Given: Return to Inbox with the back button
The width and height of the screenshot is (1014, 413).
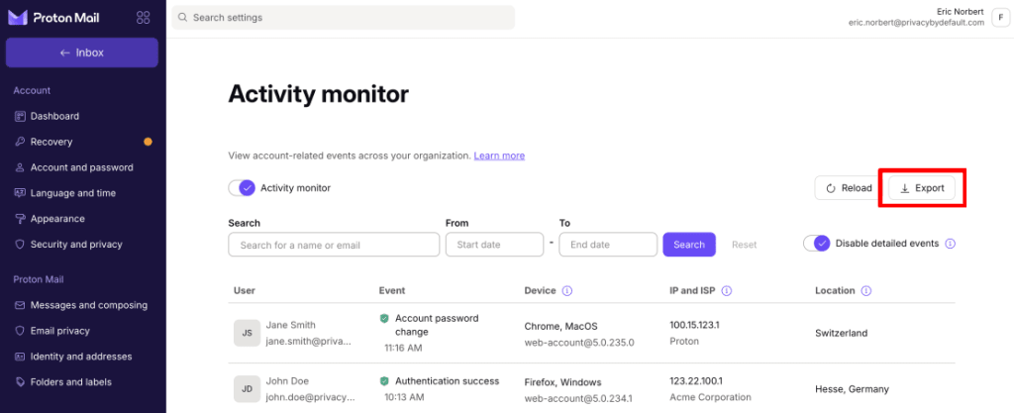Looking at the screenshot, I should coord(82,52).
